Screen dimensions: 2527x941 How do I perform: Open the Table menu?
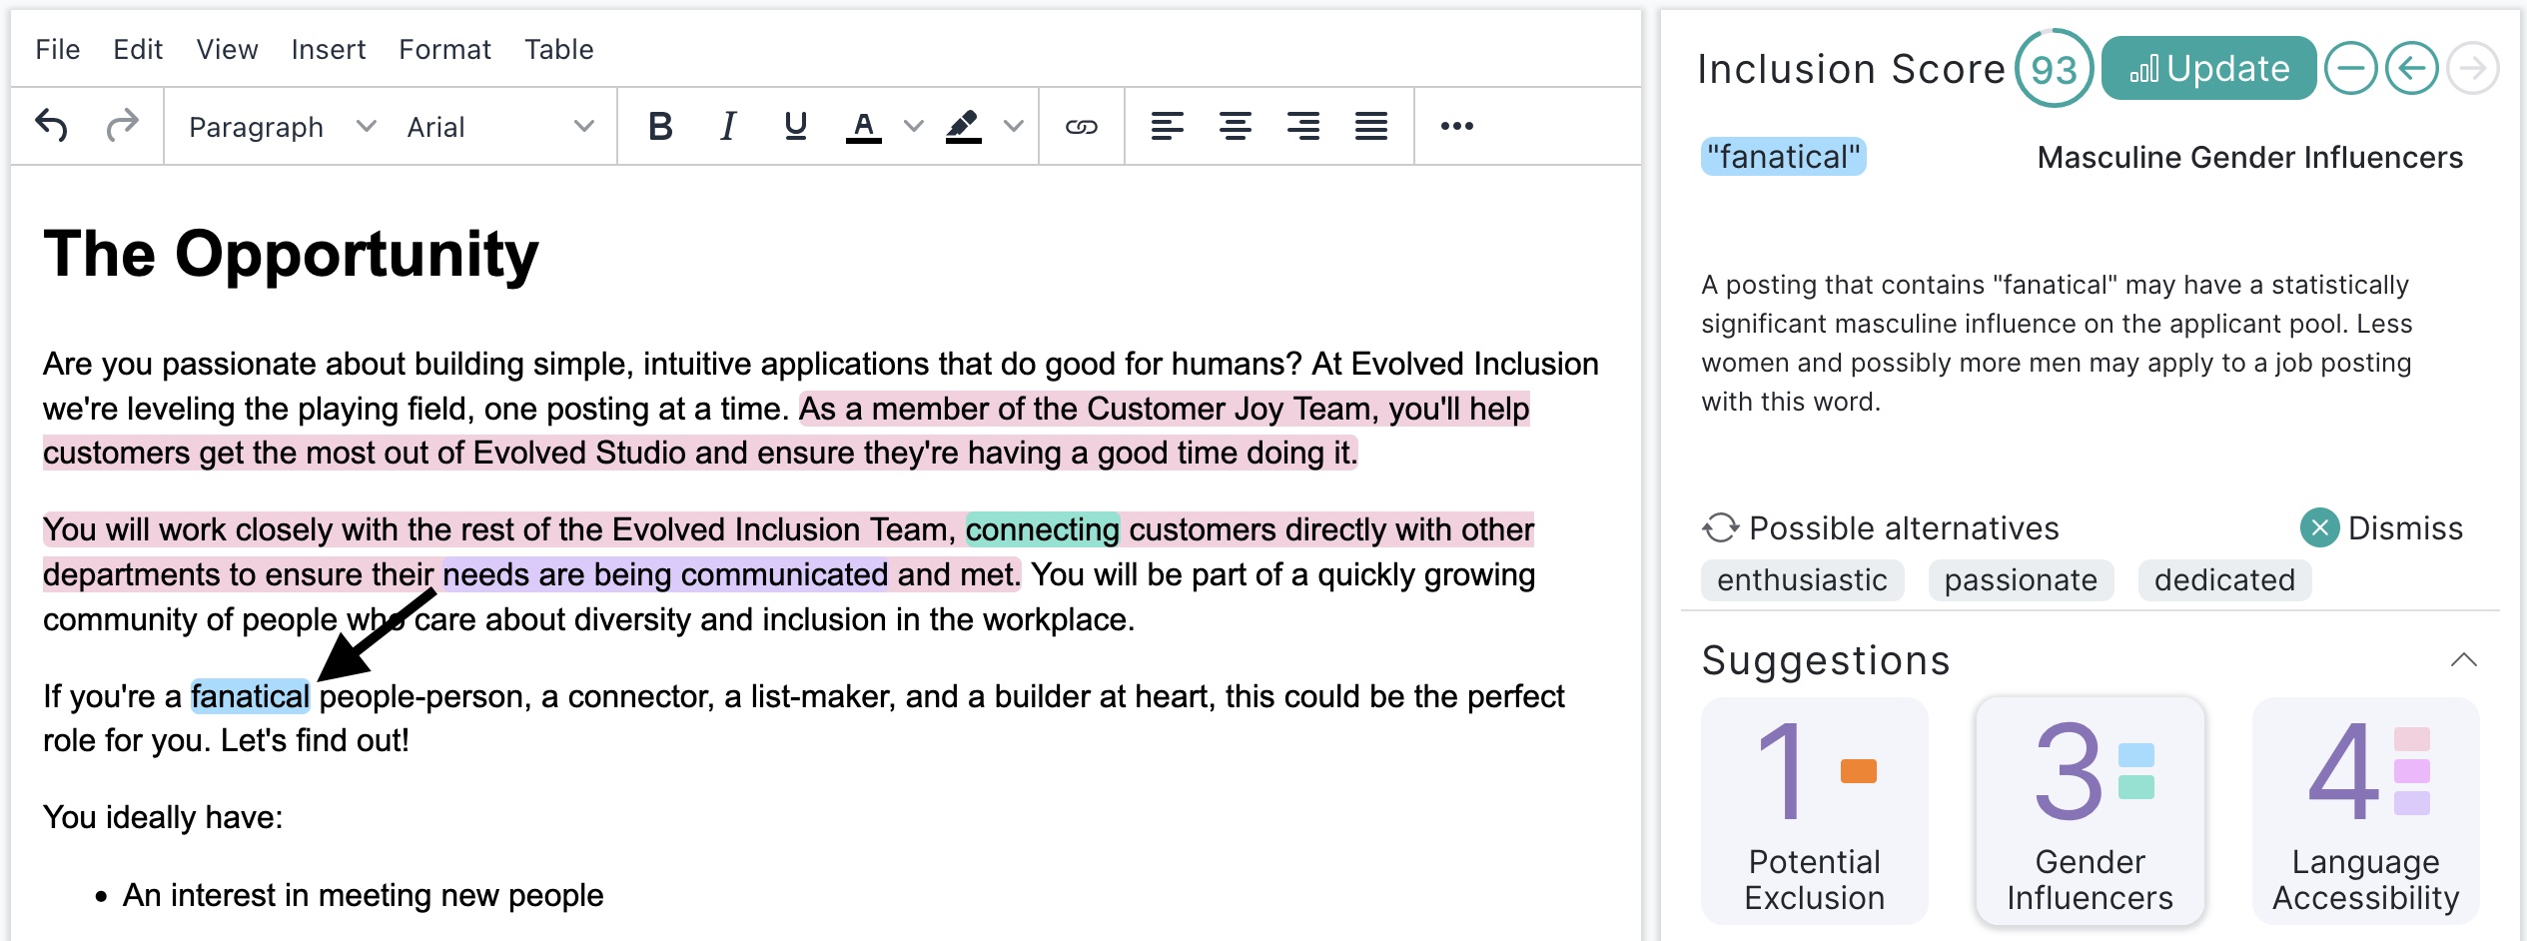point(559,49)
